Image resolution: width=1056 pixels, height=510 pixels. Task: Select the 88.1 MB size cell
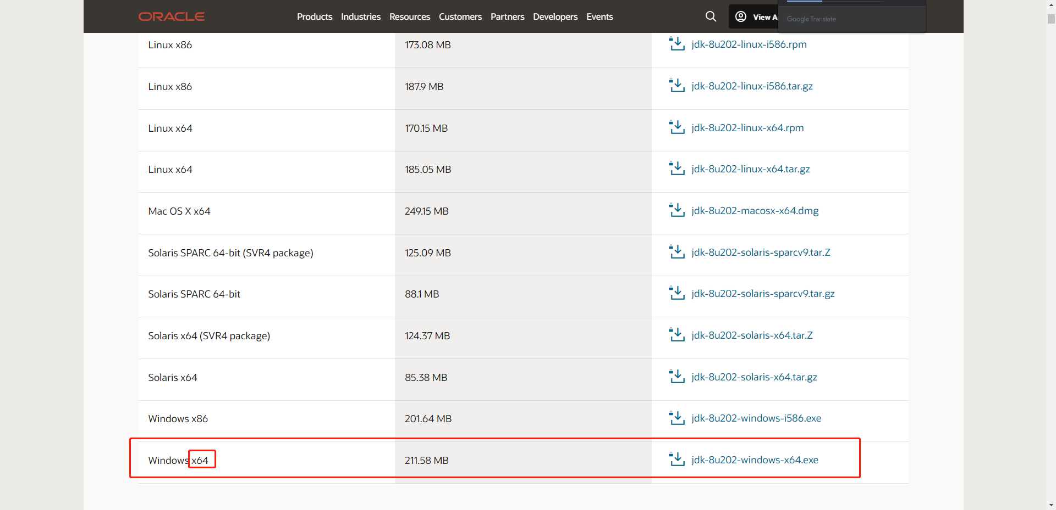523,296
